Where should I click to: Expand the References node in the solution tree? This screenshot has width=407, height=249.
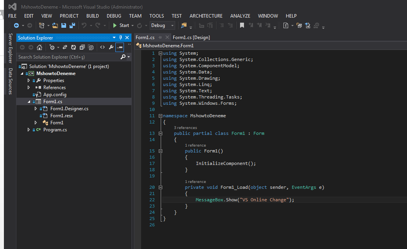click(x=29, y=88)
